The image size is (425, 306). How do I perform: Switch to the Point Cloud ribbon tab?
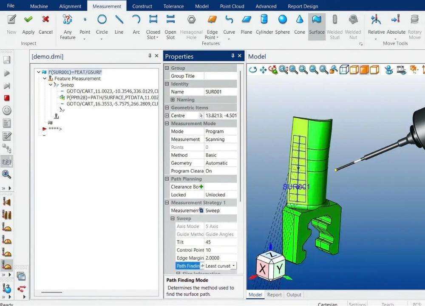(x=232, y=6)
